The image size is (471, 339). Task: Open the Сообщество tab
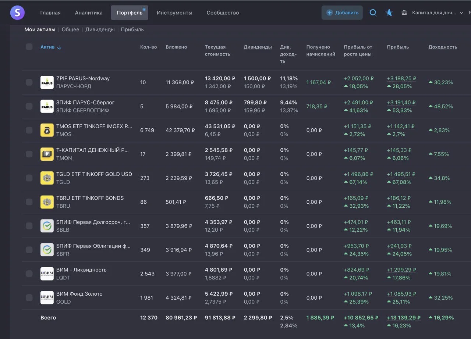[223, 13]
